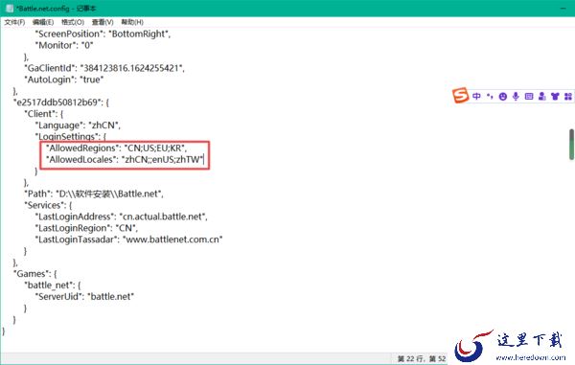Click the "LastLoginTassadar" line
This screenshot has width=575, height=365.
(x=128, y=240)
